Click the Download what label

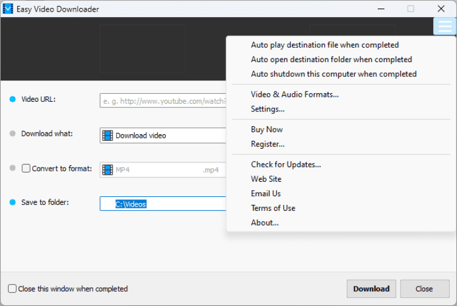(x=47, y=133)
